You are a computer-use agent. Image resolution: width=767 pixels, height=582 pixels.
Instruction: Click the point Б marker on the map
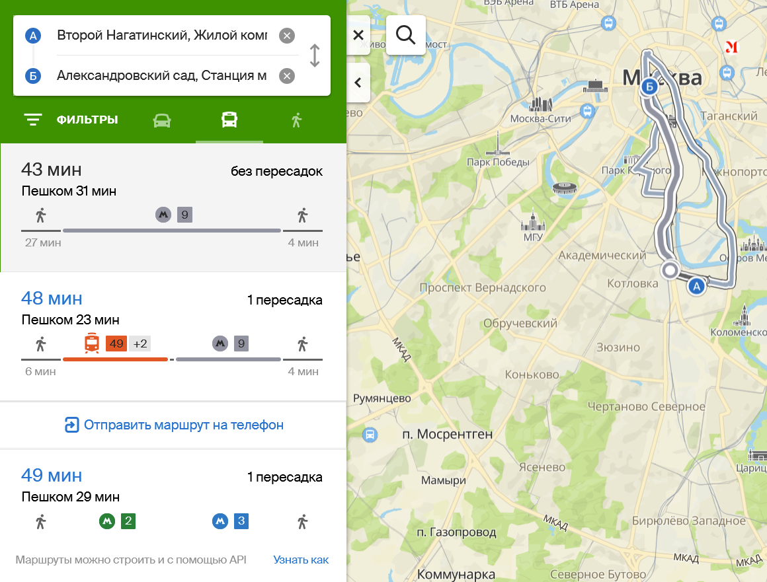649,87
